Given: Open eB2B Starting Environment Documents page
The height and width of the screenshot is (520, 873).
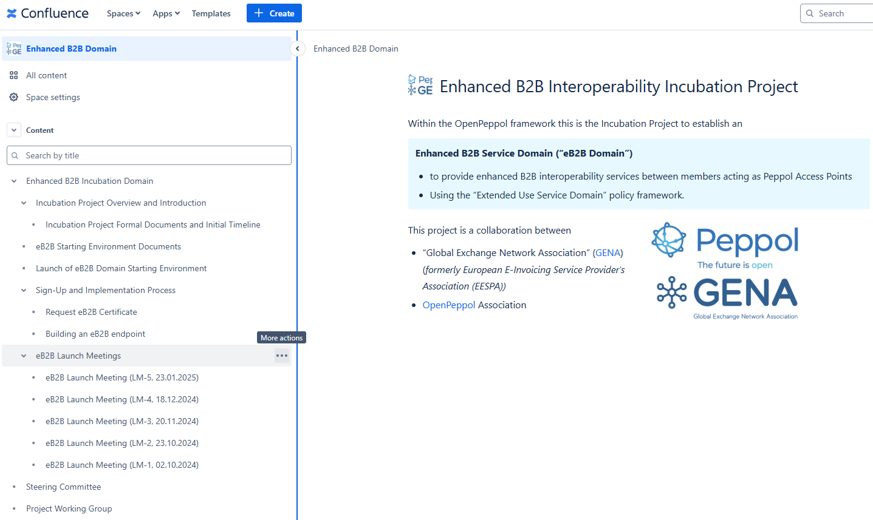Looking at the screenshot, I should coord(108,246).
